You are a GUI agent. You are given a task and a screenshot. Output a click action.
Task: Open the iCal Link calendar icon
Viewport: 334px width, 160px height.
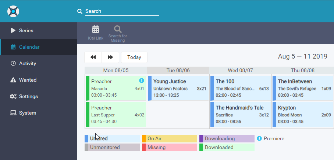(x=96, y=30)
